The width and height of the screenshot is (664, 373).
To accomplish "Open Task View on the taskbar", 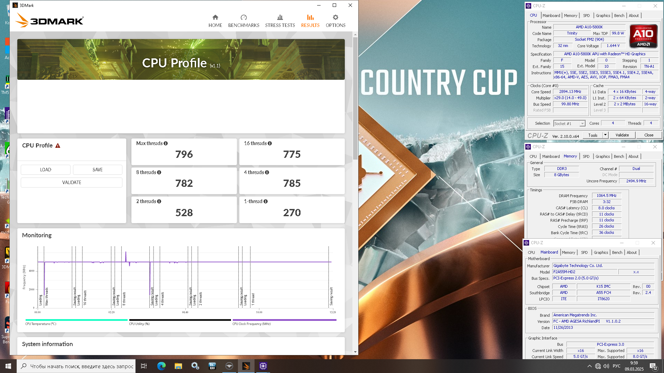I will coord(144,366).
